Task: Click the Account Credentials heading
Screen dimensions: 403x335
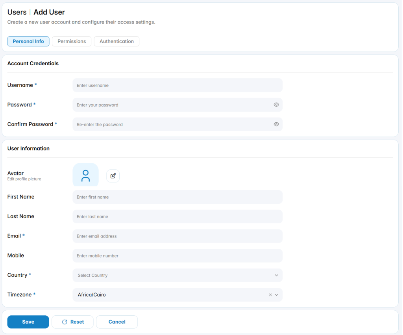Action: (x=33, y=63)
